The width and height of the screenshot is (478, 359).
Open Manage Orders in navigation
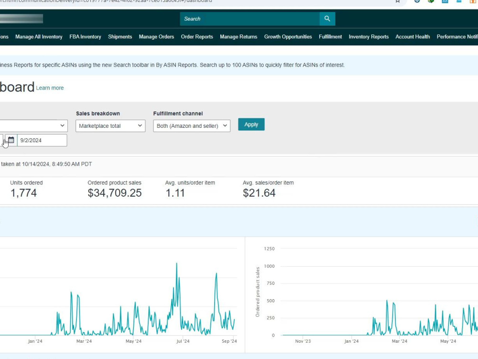(x=156, y=37)
